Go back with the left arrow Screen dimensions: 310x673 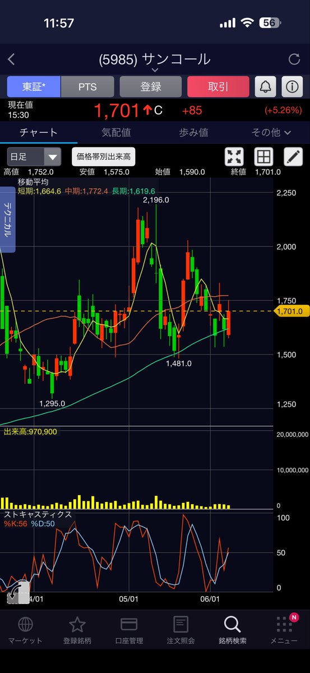tap(12, 59)
